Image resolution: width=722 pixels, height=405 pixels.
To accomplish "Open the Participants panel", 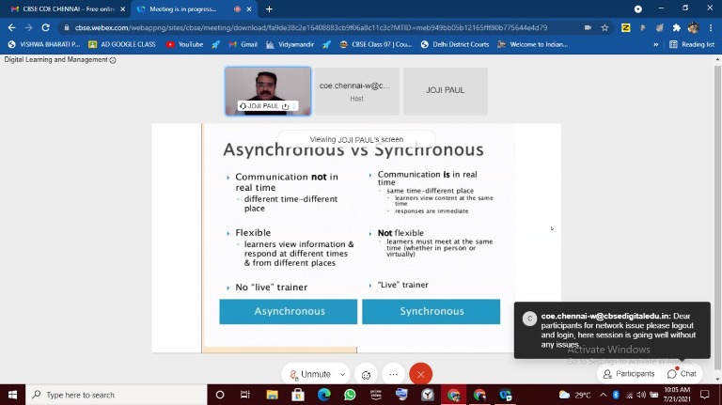I will [628, 373].
